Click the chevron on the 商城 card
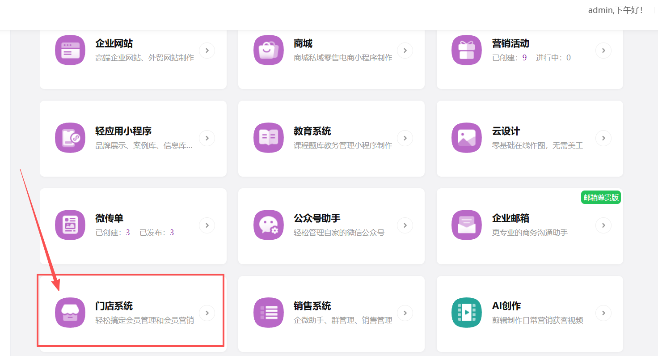 [x=405, y=51]
